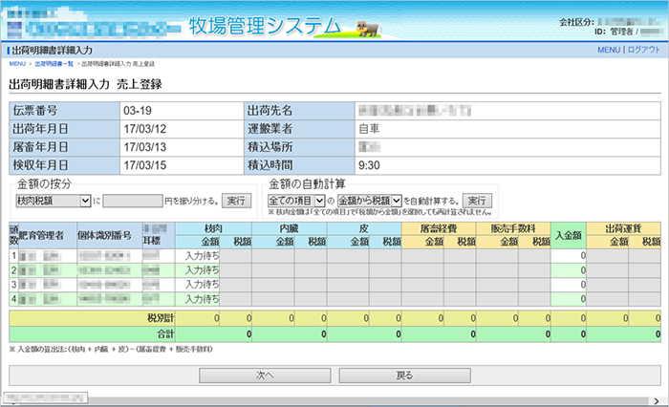Viewport: 669px width, 407px height.
Task: Open 出荷明細書一覧 breadcrumb link
Action: pos(55,63)
